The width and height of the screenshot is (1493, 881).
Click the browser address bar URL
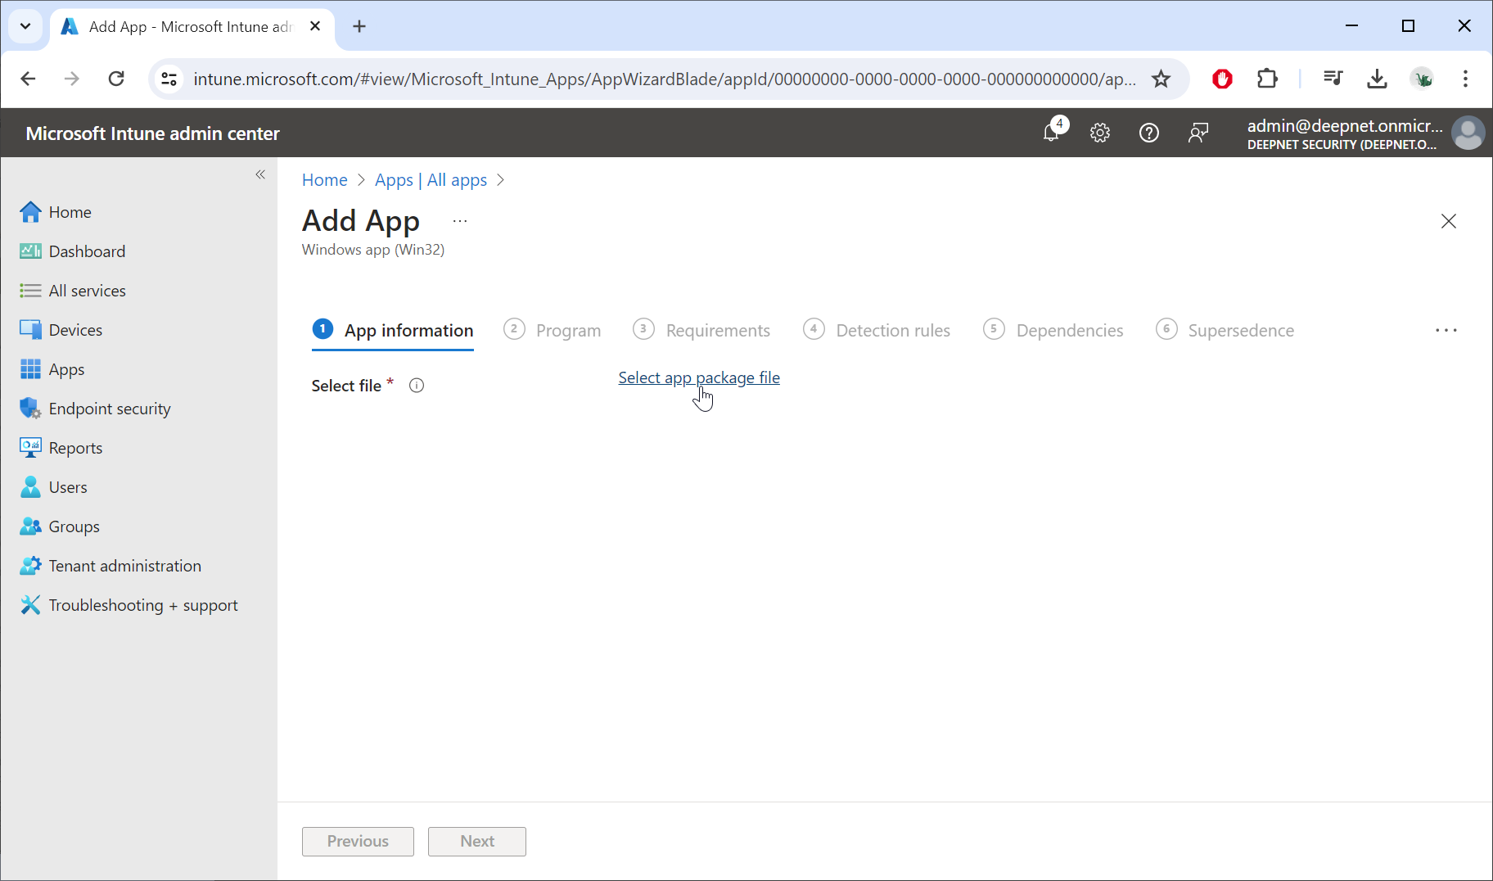pyautogui.click(x=663, y=79)
